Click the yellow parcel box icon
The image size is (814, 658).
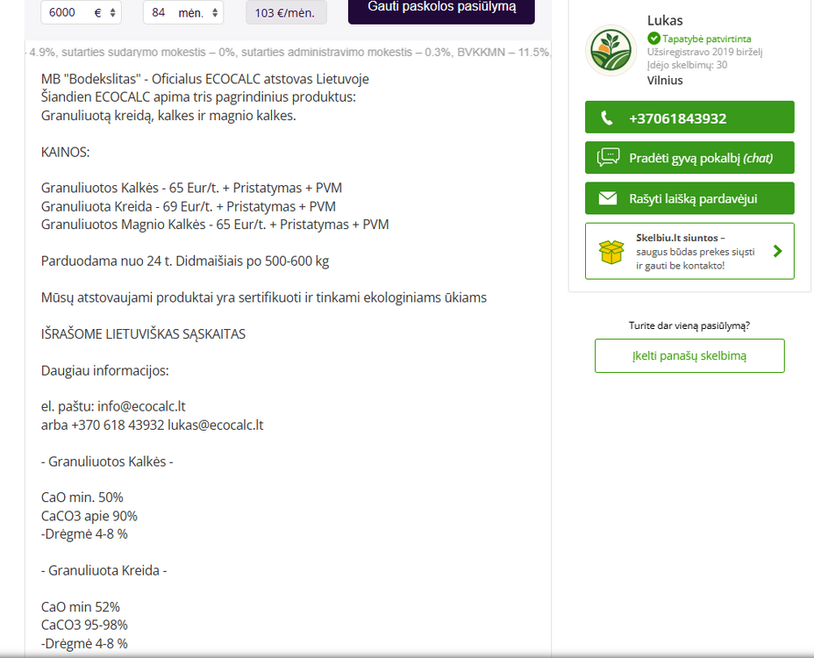(611, 252)
